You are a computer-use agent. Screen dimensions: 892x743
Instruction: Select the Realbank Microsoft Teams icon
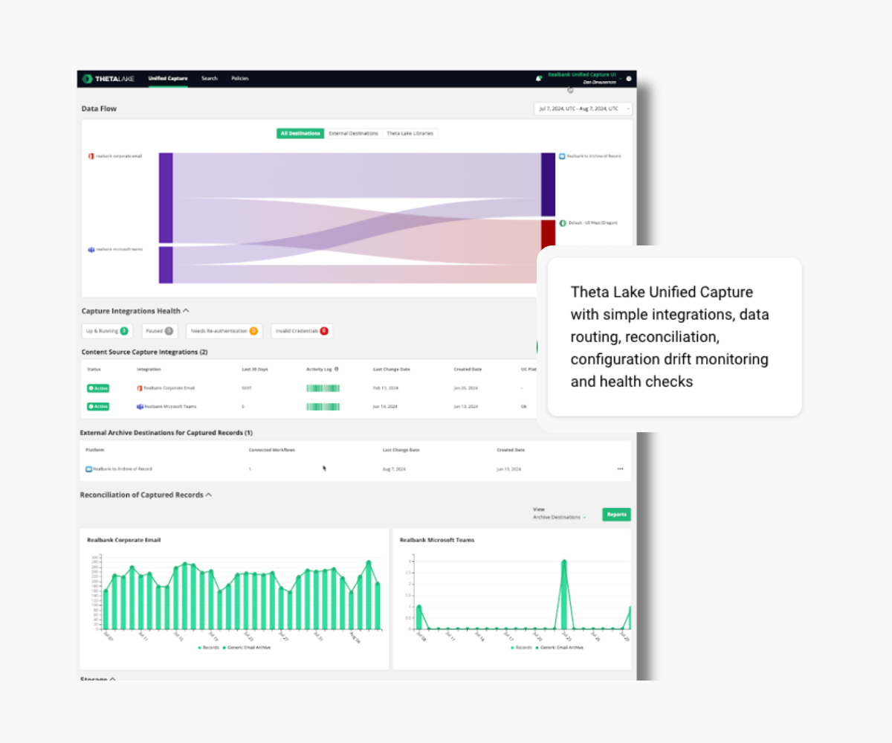pos(139,407)
